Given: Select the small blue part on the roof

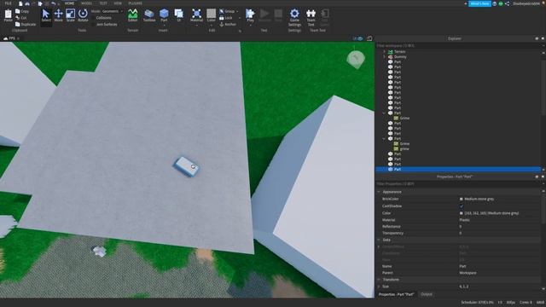Looking at the screenshot, I should point(187,166).
